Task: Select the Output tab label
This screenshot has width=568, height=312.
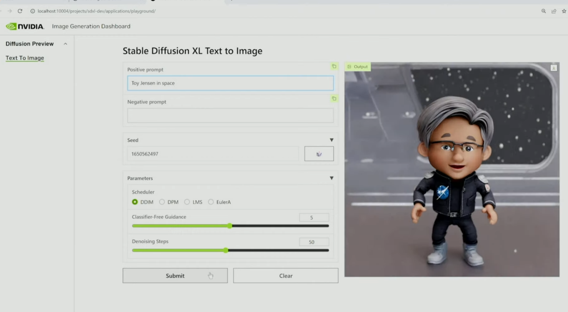Action: [358, 67]
